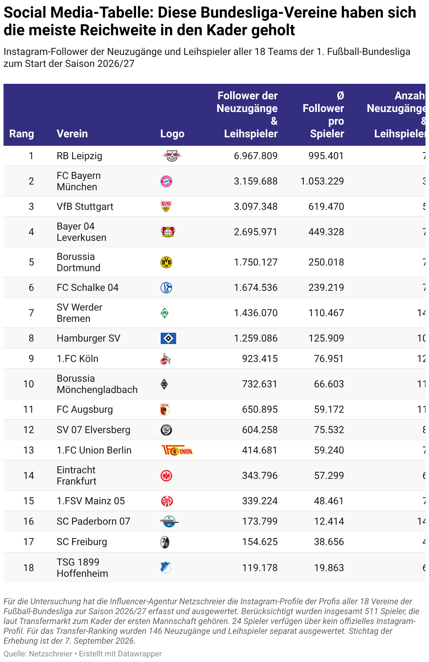Click the Hamburger SV flag logo
Image resolution: width=429 pixels, height=662 pixels.
(168, 338)
